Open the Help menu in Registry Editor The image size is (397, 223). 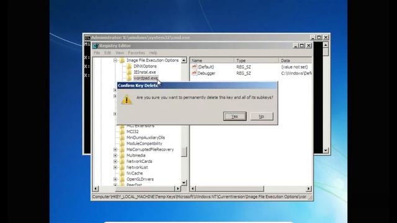(x=153, y=53)
